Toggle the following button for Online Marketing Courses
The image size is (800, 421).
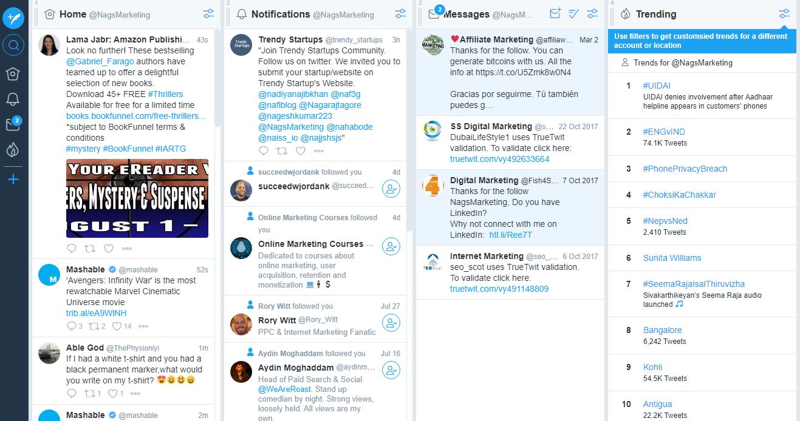(x=391, y=246)
